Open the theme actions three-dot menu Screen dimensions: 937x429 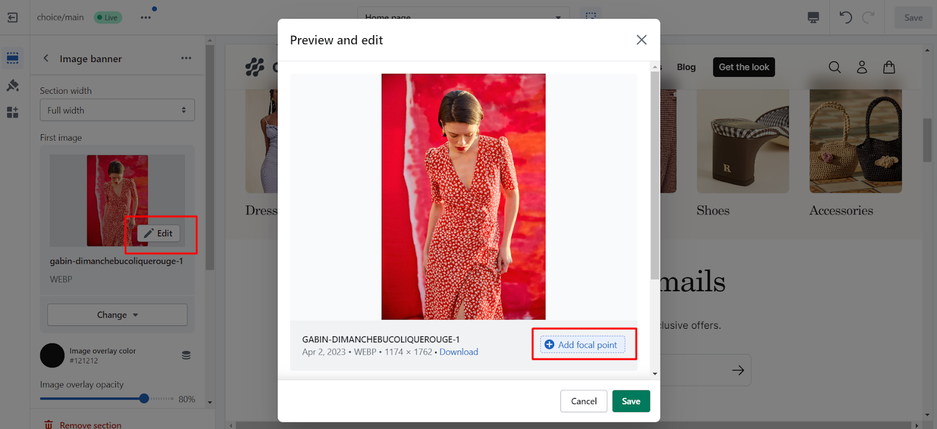(x=146, y=18)
